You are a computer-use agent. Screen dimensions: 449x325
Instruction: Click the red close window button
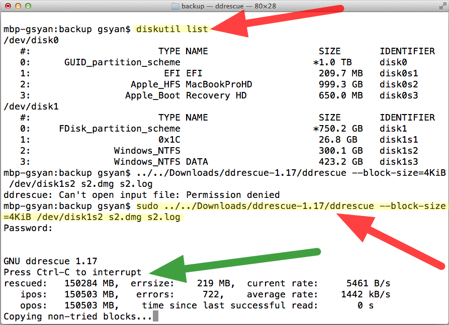click(x=8, y=6)
